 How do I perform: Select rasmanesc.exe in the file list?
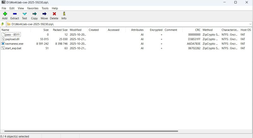pyautogui.click(x=14, y=44)
